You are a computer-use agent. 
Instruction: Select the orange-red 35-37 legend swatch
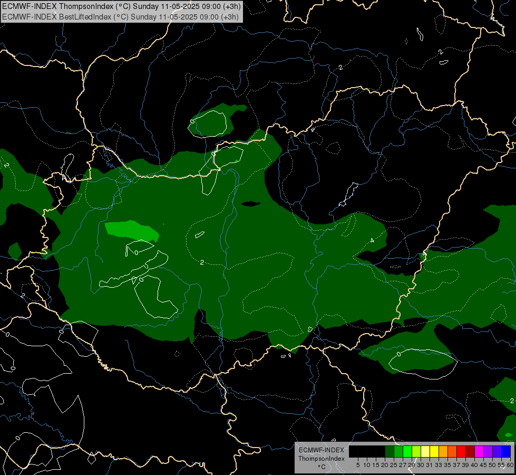[452, 452]
